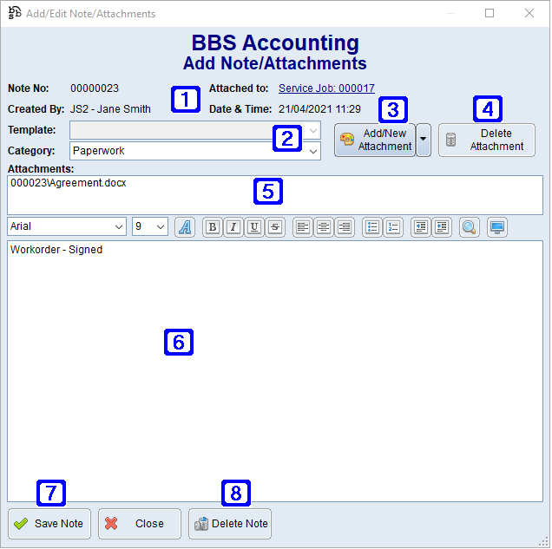Apply strikethrough to text
Screen dimensions: 552x549
click(274, 227)
